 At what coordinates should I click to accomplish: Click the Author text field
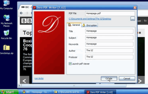[109, 51]
